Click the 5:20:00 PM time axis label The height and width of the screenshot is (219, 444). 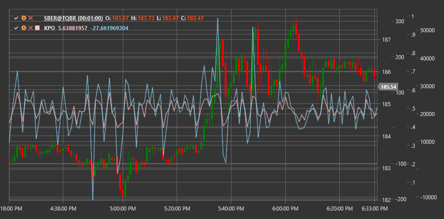[x=177, y=209]
